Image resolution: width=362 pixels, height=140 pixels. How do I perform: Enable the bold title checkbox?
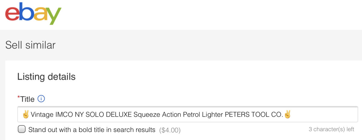(21, 129)
